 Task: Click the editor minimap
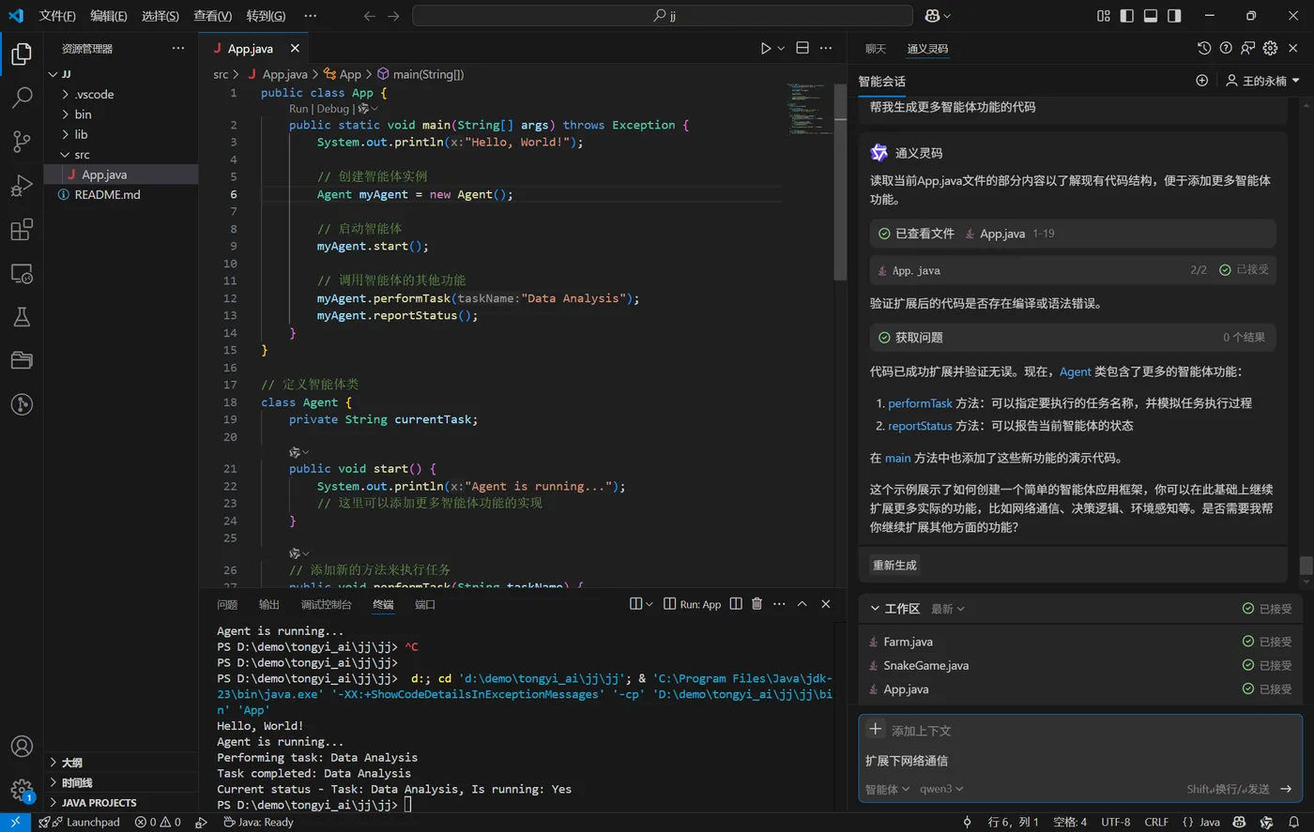(808, 109)
